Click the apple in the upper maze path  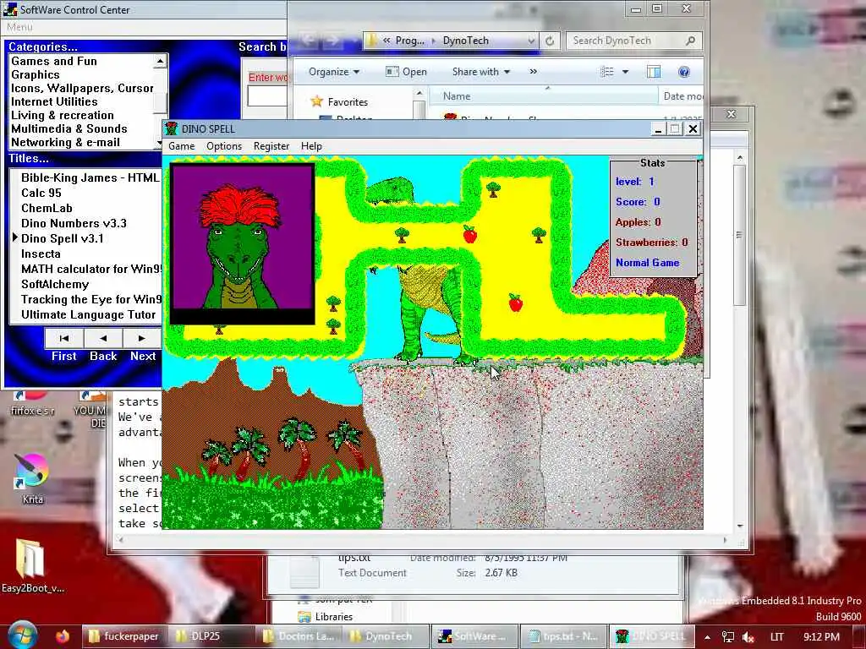pos(470,234)
